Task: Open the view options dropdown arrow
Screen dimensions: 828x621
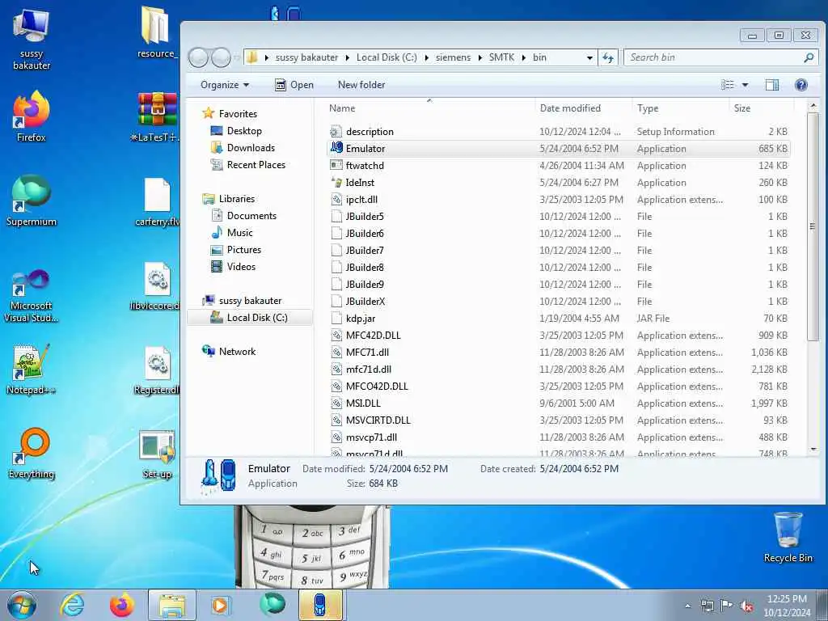Action: (745, 84)
